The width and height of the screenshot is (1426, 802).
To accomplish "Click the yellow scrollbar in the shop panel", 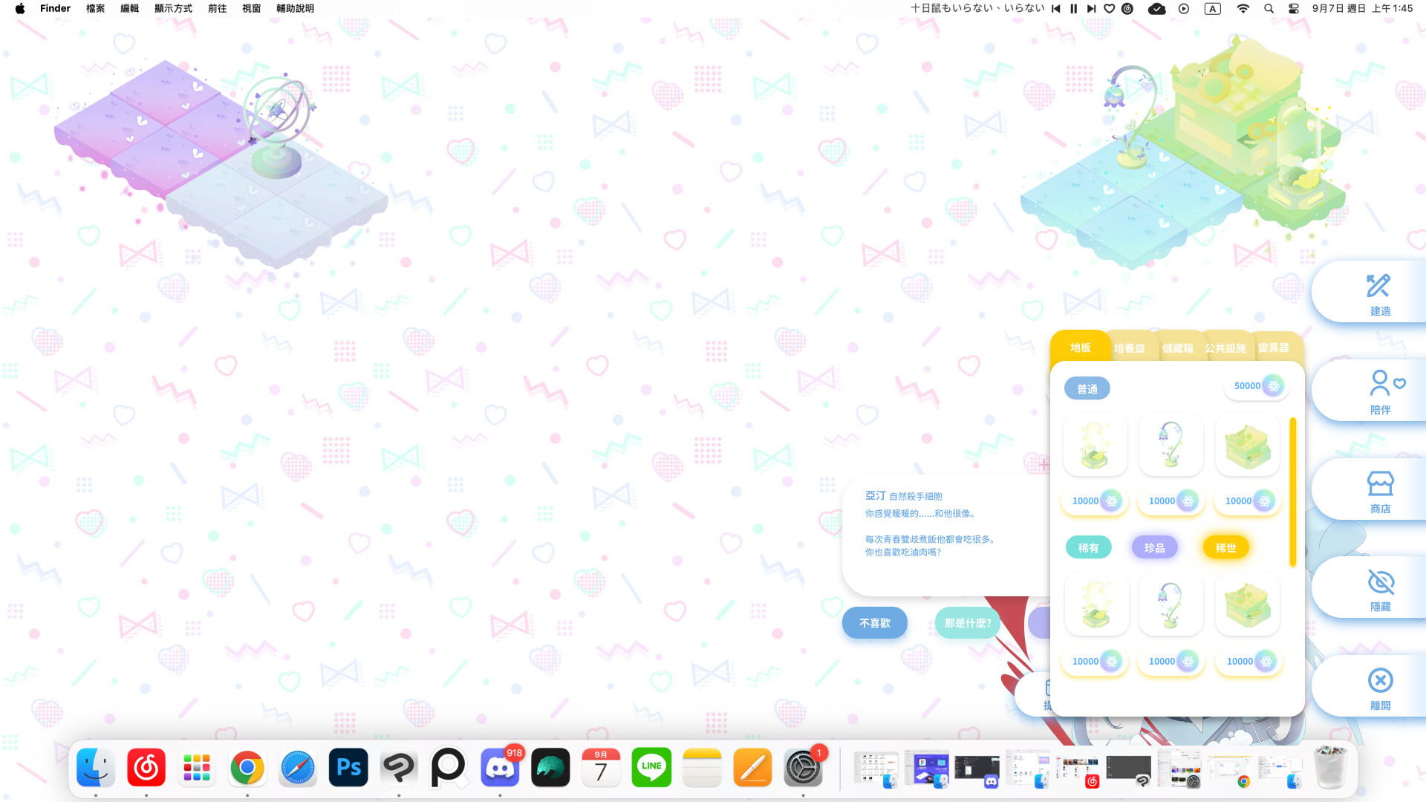I will pyautogui.click(x=1292, y=490).
